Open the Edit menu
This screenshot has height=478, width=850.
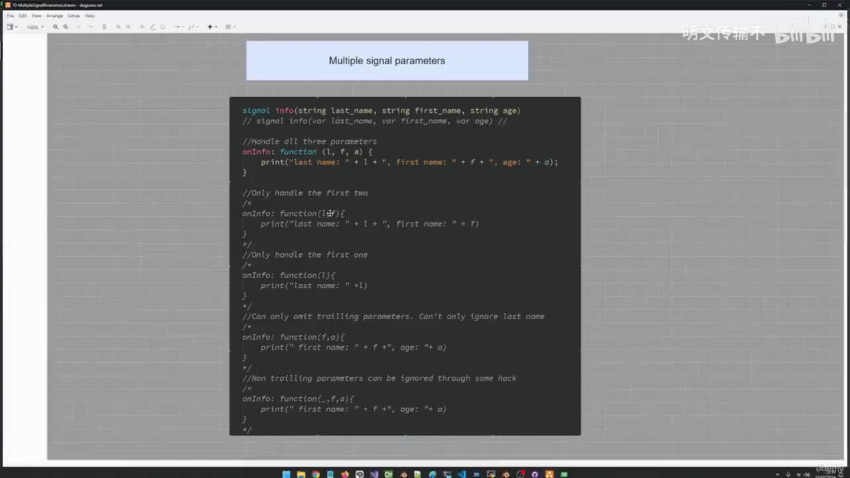click(x=23, y=15)
